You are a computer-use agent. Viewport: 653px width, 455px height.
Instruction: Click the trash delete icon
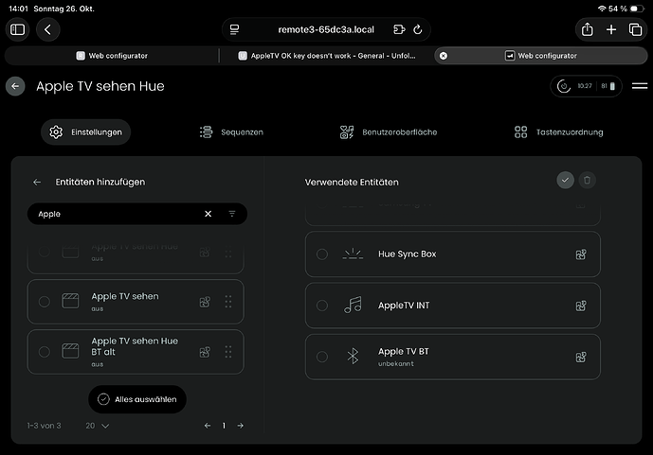(x=588, y=180)
